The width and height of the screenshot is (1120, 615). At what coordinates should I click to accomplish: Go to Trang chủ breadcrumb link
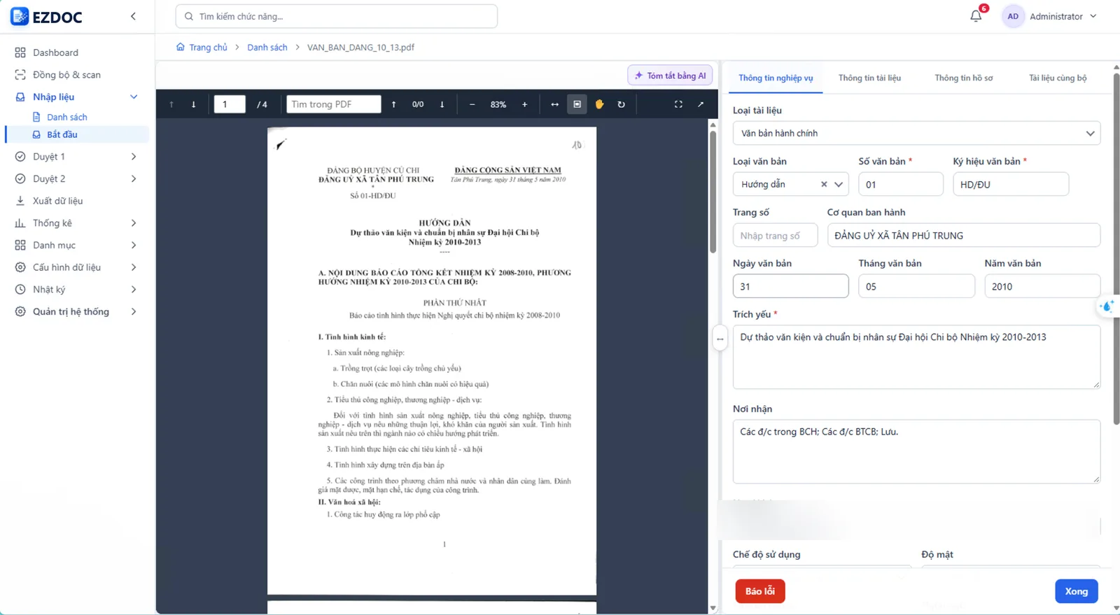[x=208, y=47]
